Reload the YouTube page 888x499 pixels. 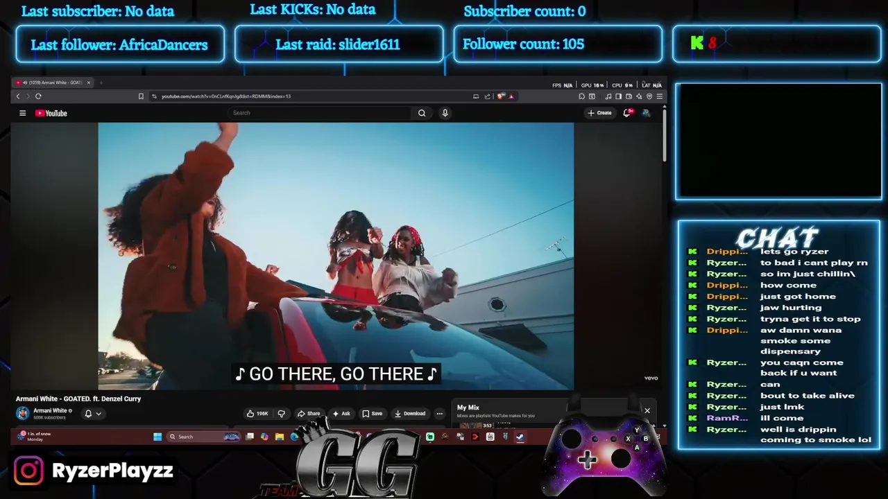point(38,96)
